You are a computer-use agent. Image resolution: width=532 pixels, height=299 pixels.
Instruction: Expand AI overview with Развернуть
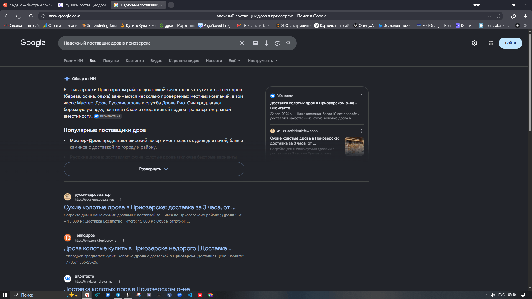154,169
